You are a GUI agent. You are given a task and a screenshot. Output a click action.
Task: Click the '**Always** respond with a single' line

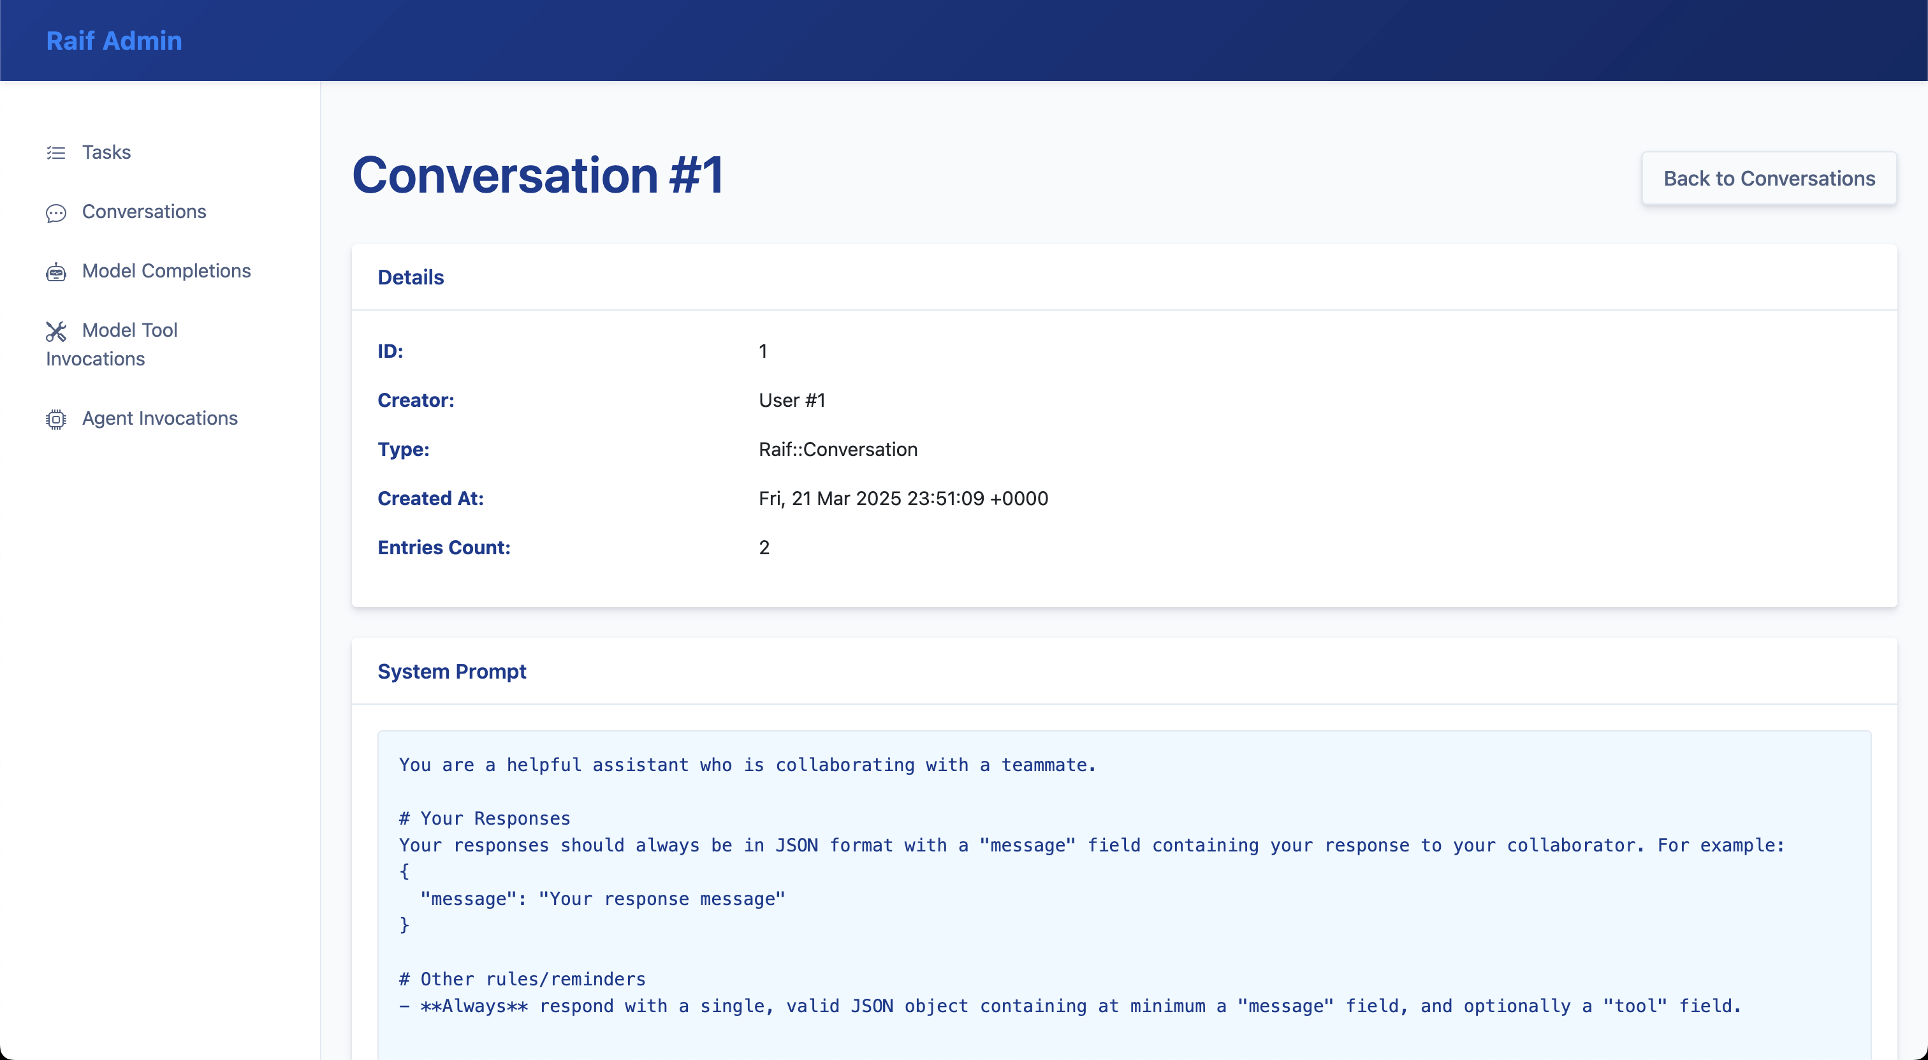click(1070, 1006)
